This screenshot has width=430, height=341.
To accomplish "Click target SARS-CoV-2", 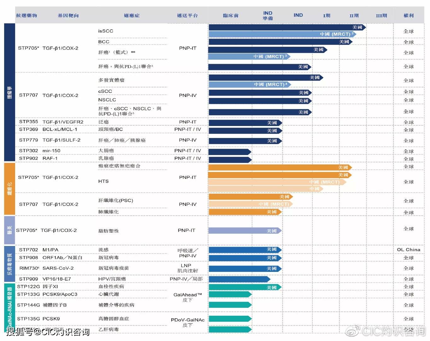I will (58, 268).
